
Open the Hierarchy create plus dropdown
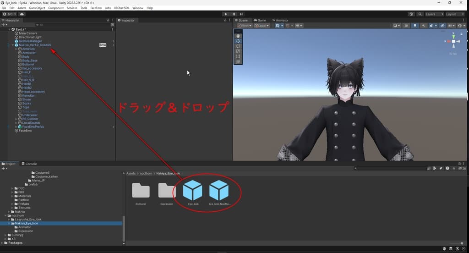[4, 25]
